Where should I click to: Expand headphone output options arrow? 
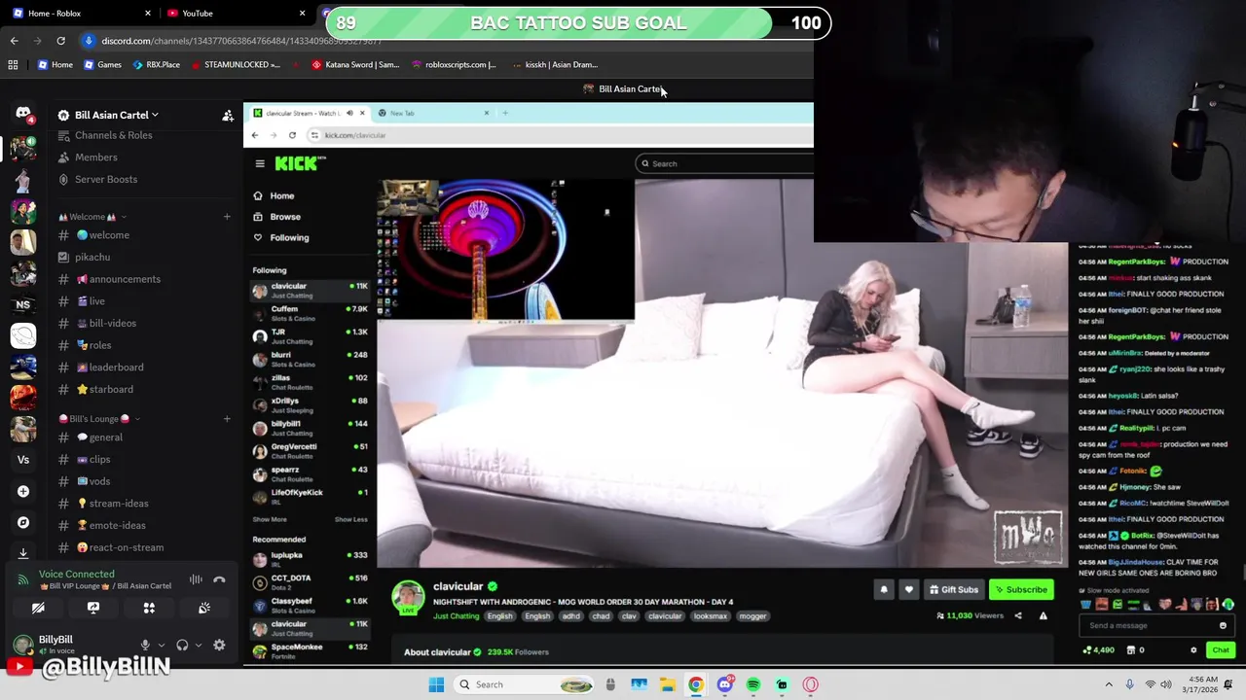198,645
